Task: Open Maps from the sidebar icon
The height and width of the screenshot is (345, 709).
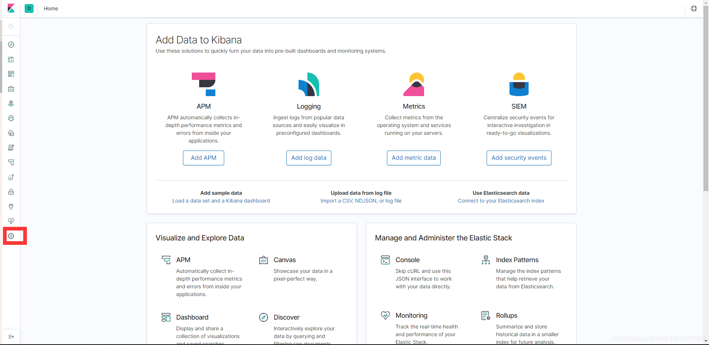Action: tap(11, 103)
